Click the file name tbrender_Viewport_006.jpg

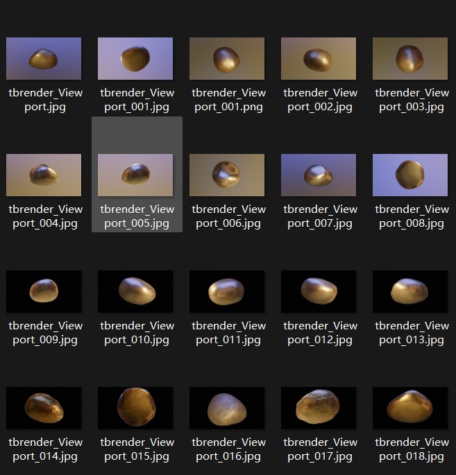coord(228,216)
